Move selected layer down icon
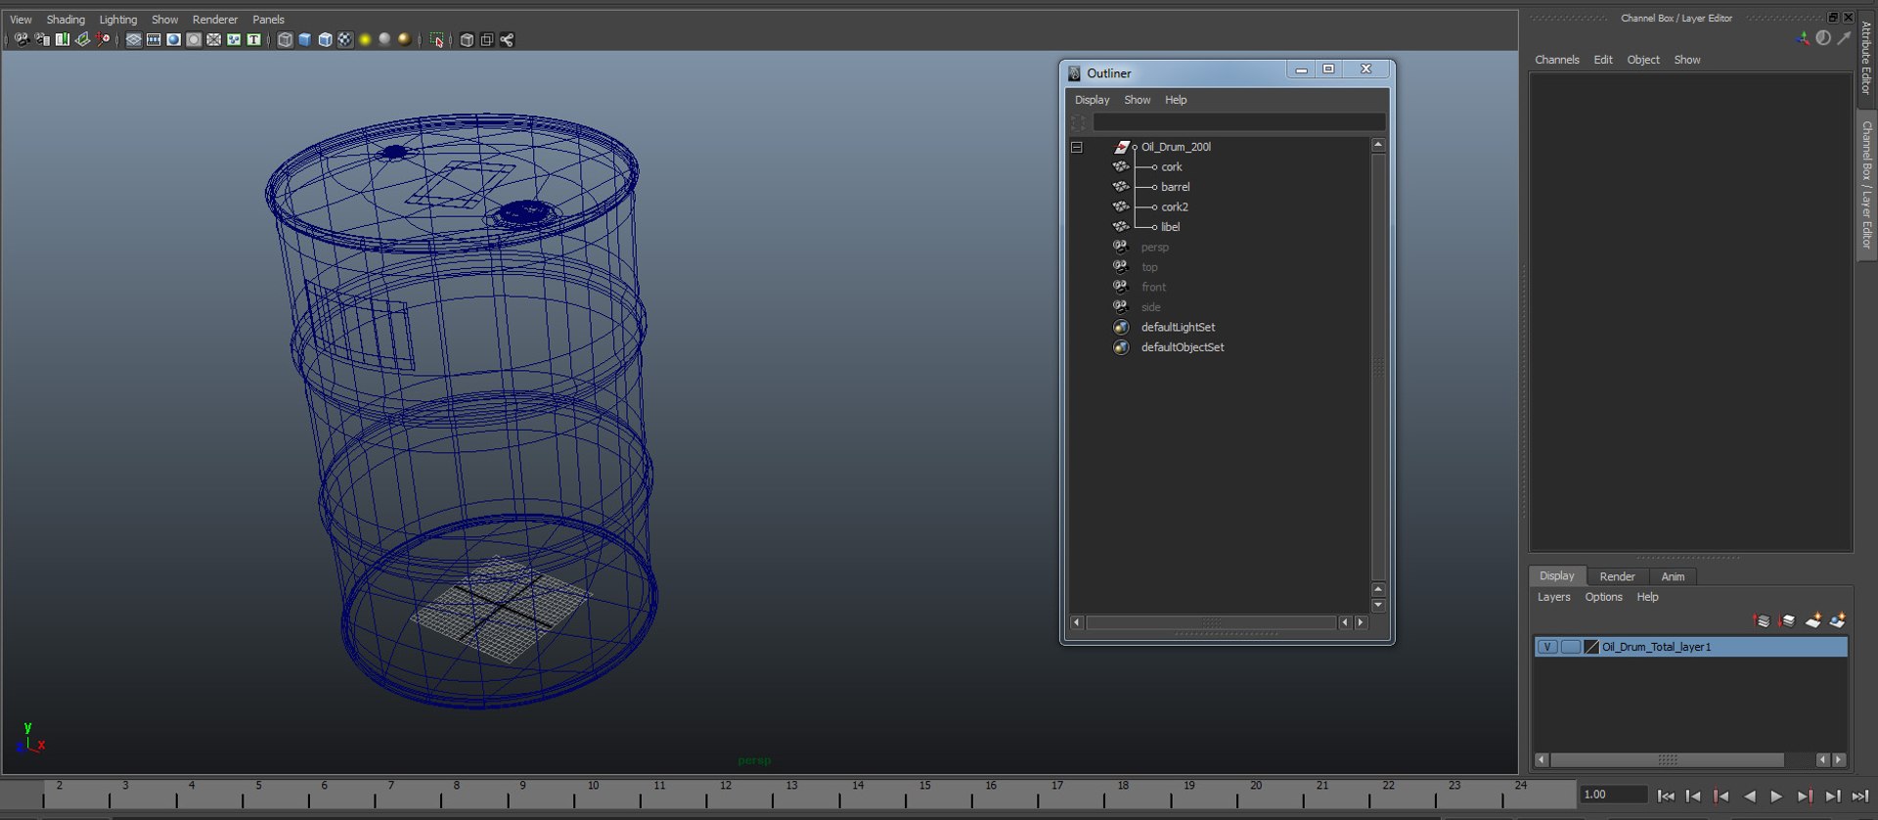Viewport: 1878px width, 820px height. click(1787, 620)
